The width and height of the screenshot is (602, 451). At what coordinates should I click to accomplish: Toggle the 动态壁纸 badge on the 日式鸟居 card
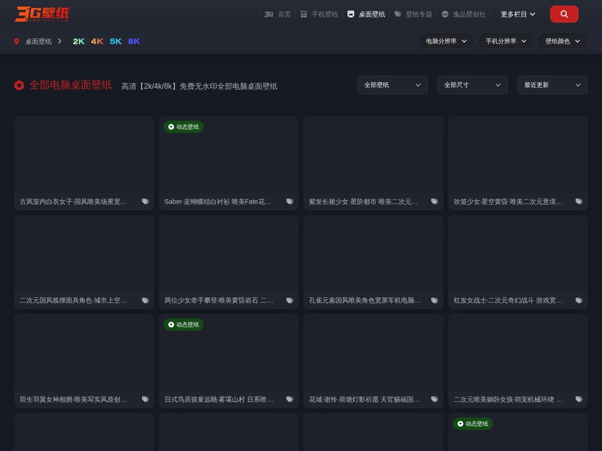tap(183, 325)
